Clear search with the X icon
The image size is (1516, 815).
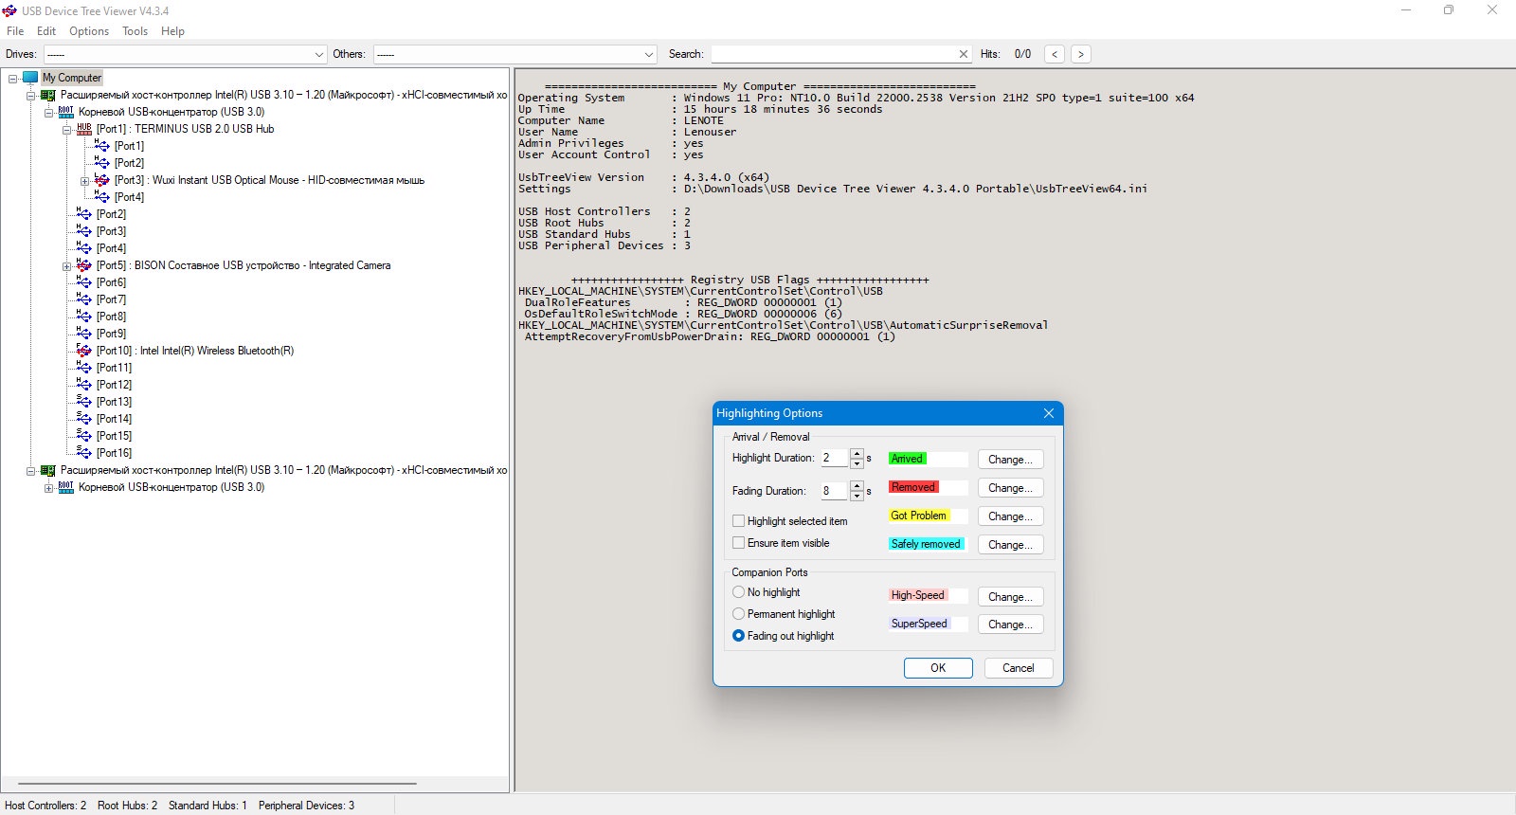[964, 54]
